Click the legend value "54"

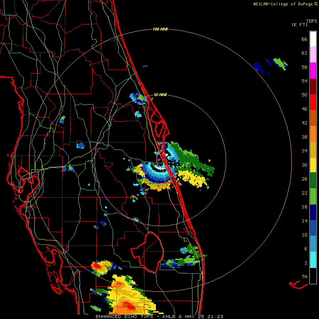click(x=304, y=81)
